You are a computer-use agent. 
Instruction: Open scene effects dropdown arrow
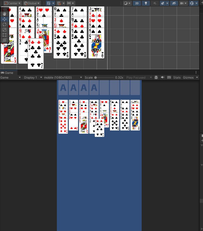click(167, 3)
